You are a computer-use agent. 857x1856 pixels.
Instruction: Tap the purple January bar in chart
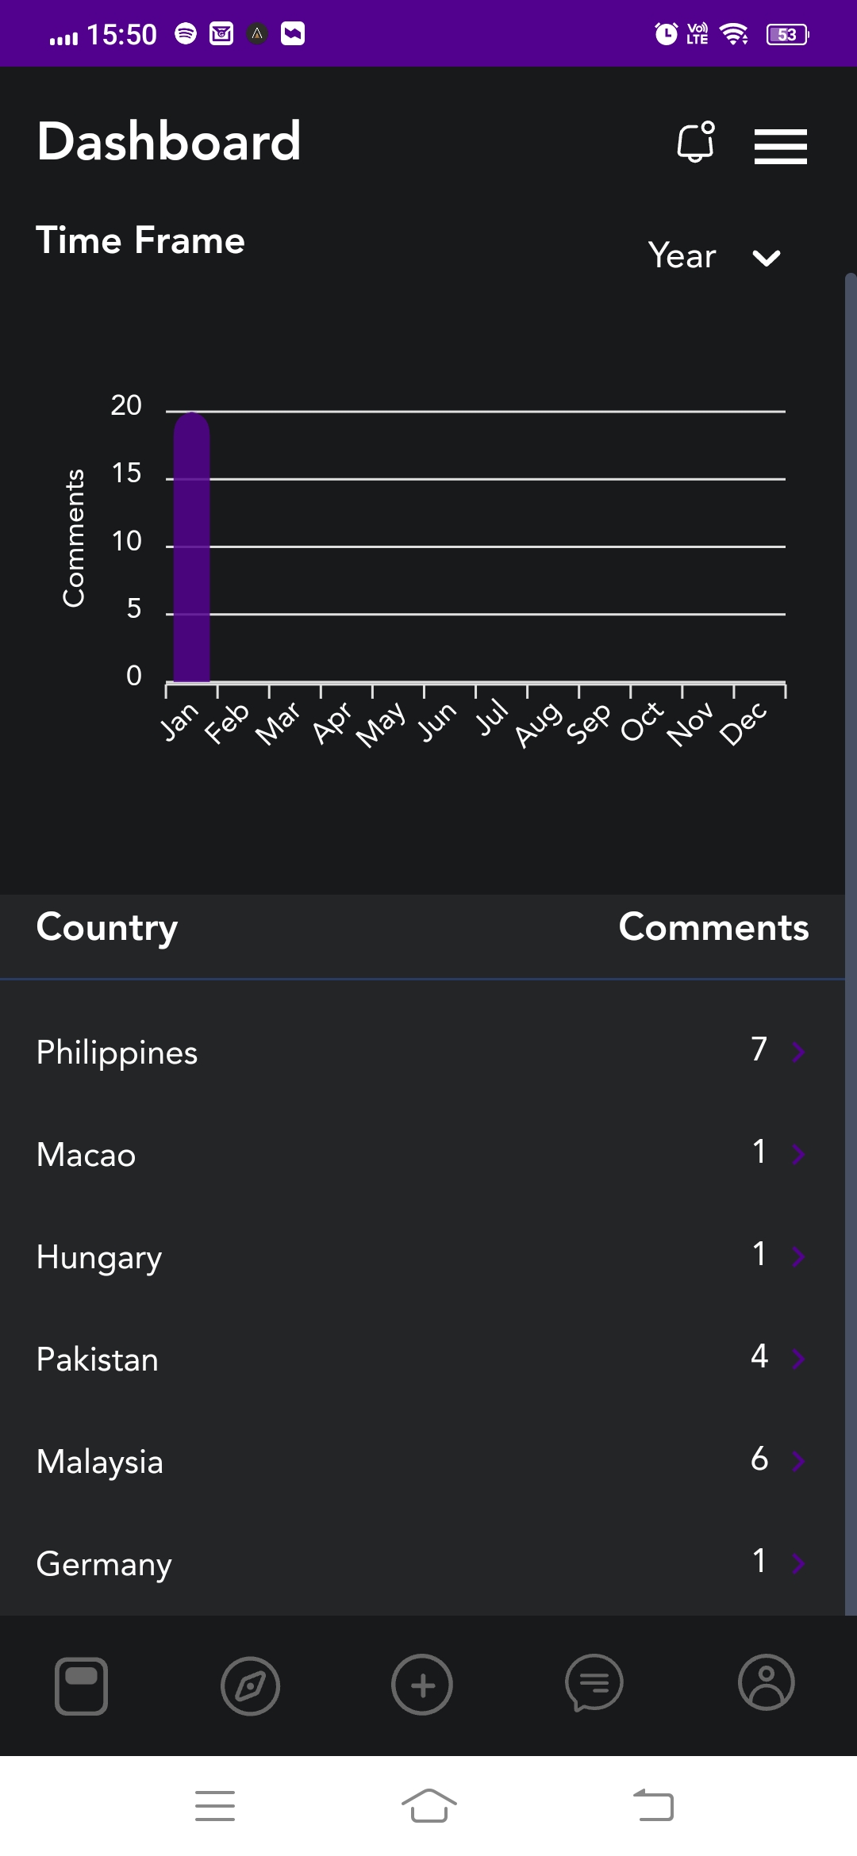[x=192, y=546]
